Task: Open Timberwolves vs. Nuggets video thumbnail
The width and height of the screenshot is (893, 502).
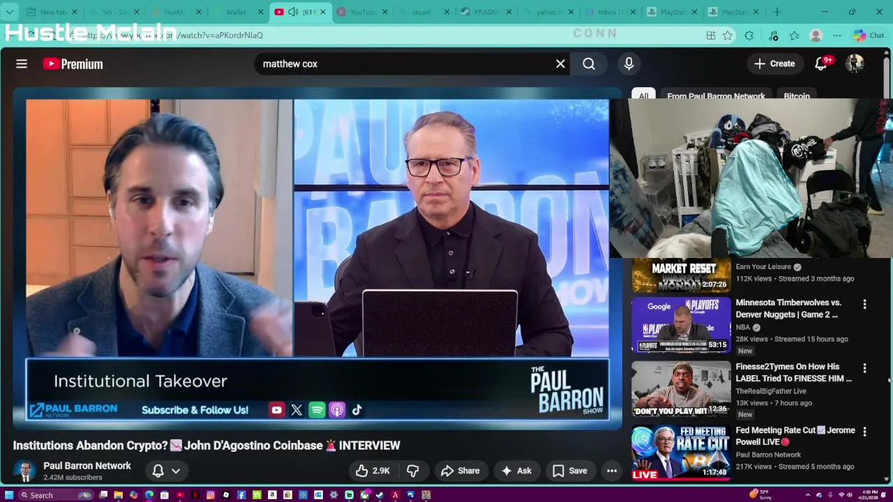Action: tap(681, 325)
